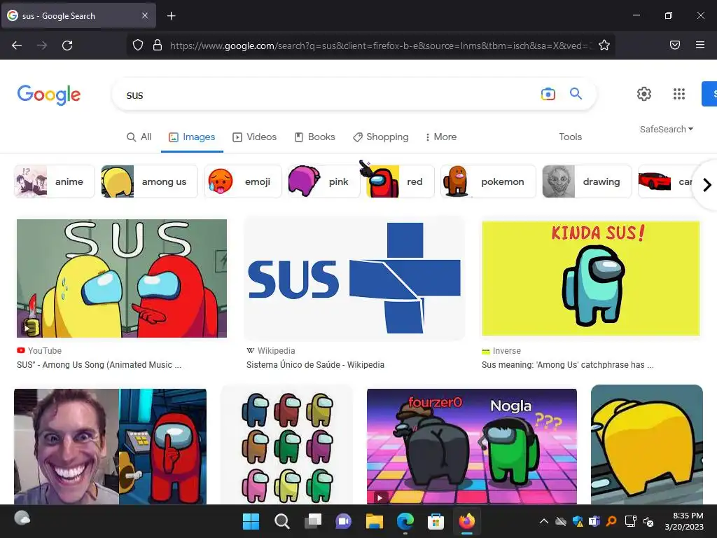The height and width of the screenshot is (538, 717).
Task: Open Task View on the taskbar
Action: (313, 521)
